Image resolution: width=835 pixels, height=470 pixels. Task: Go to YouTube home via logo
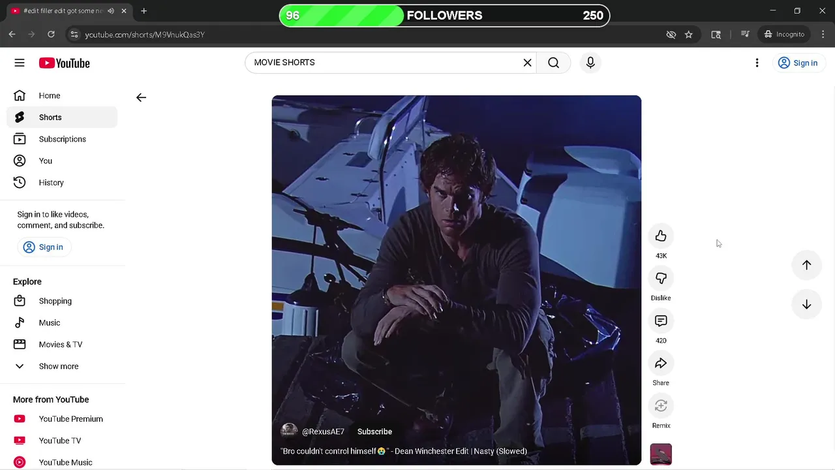pyautogui.click(x=64, y=63)
